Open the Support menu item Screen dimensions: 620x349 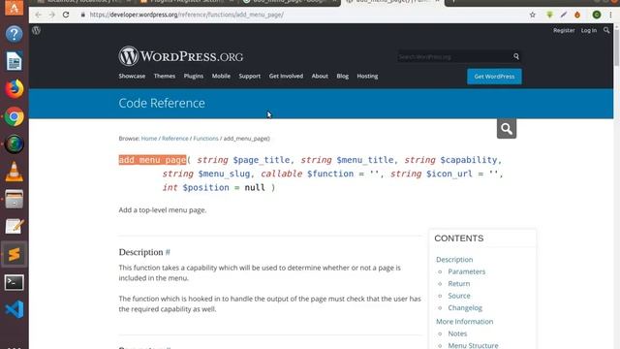250,76
